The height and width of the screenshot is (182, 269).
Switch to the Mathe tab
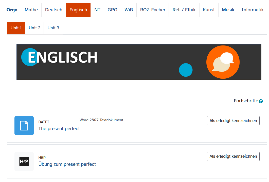point(31,10)
